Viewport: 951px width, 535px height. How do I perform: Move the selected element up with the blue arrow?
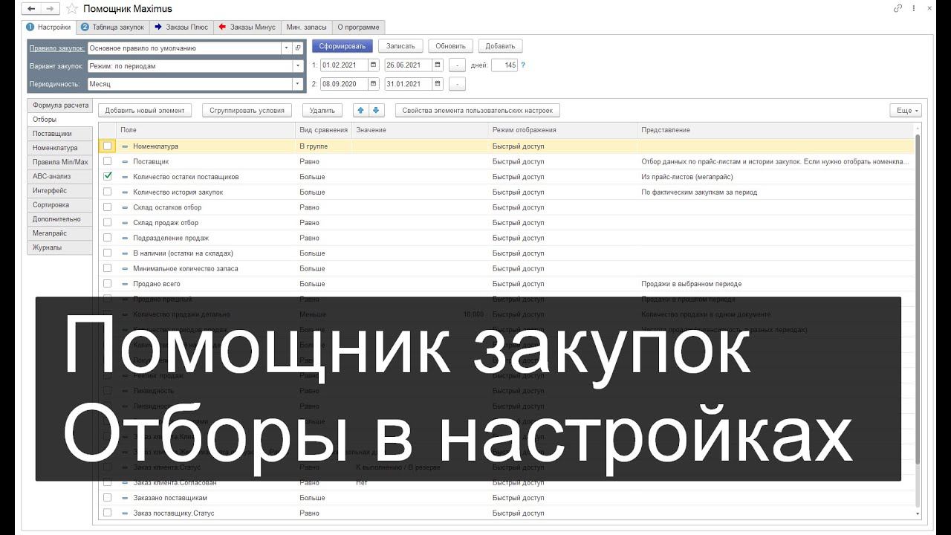362,110
